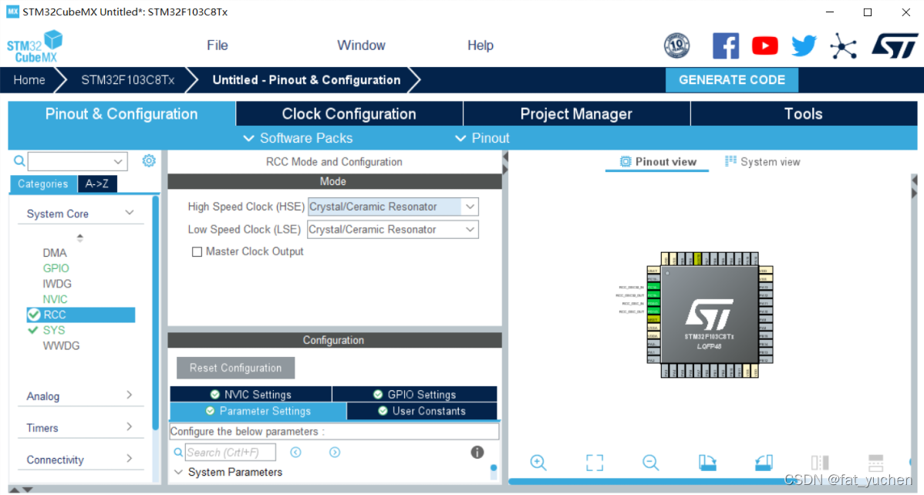
Task: Open the Pinout dropdown menu
Action: (x=482, y=138)
